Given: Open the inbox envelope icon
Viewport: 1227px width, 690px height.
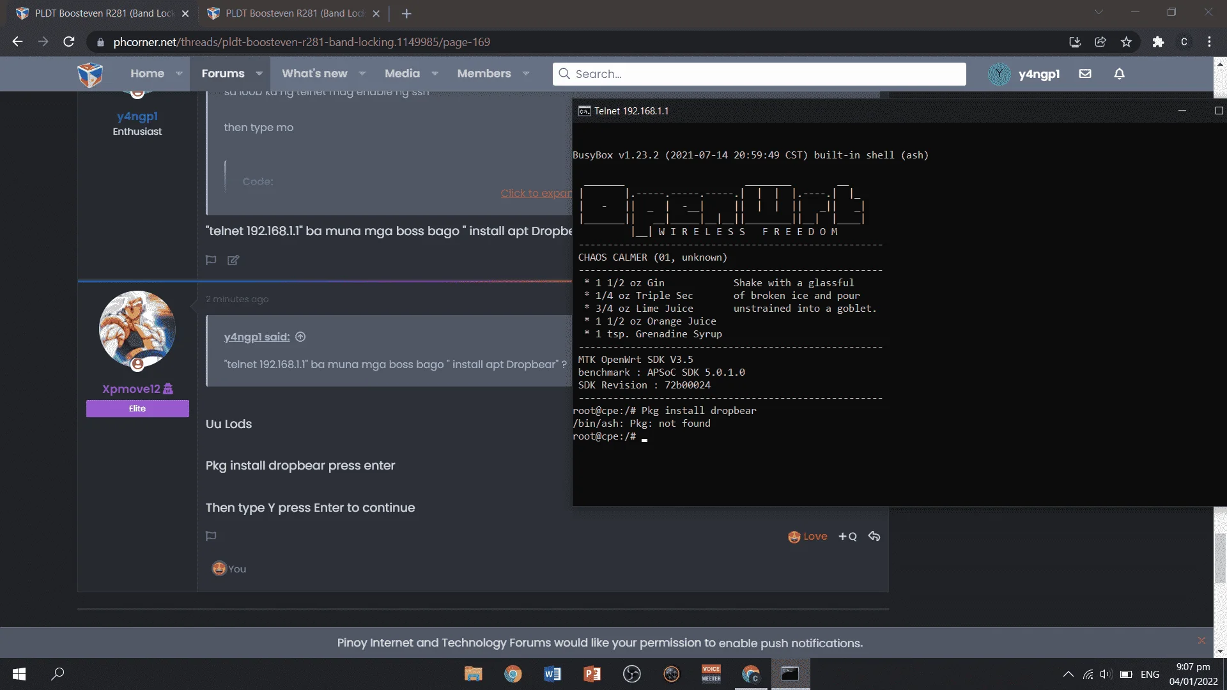Looking at the screenshot, I should pos(1085,73).
